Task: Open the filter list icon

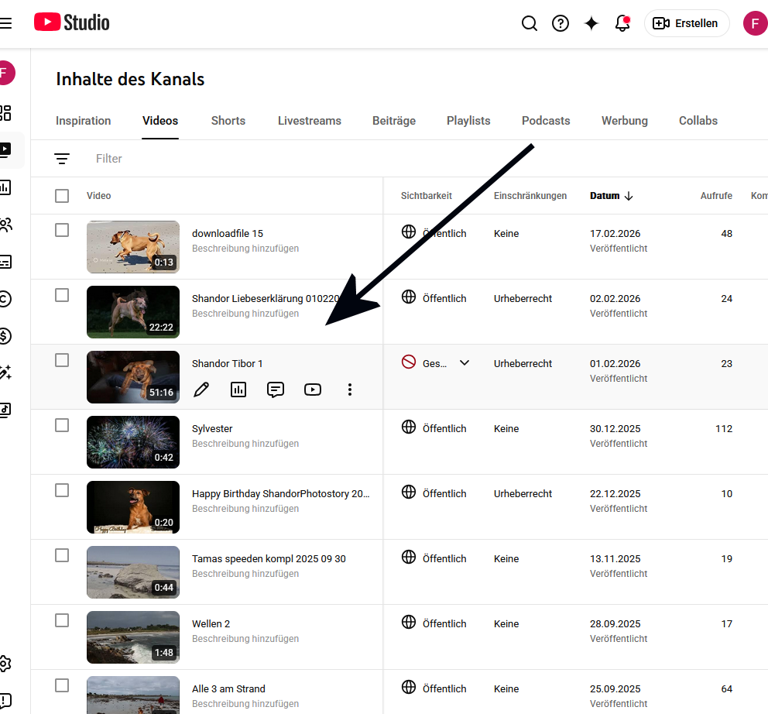Action: click(x=62, y=159)
